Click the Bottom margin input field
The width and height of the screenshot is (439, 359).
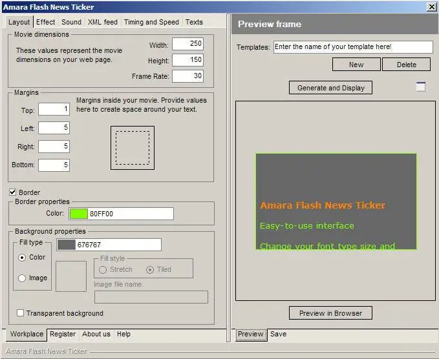(x=54, y=165)
